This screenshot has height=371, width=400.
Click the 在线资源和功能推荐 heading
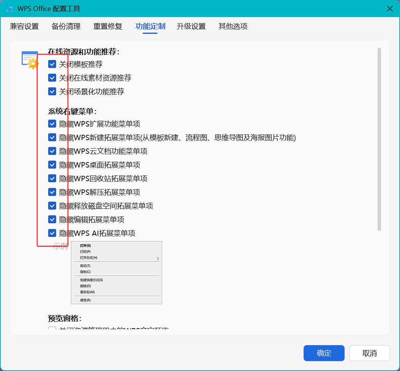click(x=83, y=52)
